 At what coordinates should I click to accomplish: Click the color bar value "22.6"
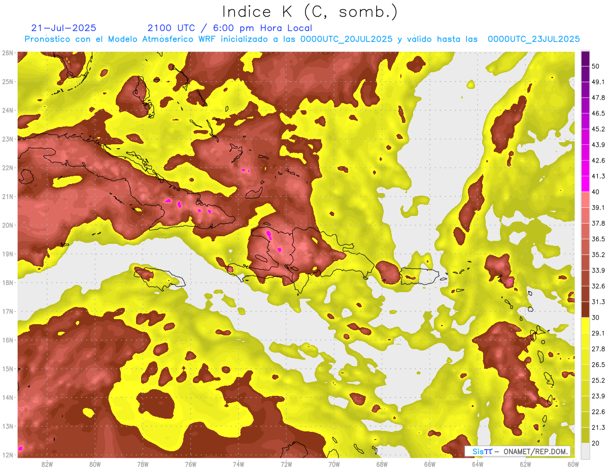[598, 412]
